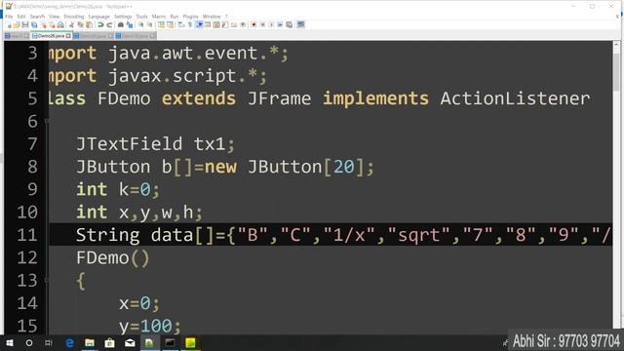This screenshot has width=624, height=351.
Task: Toggle synchronized horizontal scrolling
Action: tap(170, 25)
